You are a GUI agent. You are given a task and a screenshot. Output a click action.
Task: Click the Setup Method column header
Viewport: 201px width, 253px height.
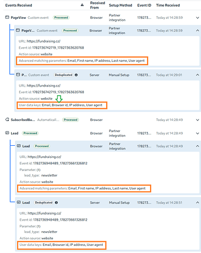(x=120, y=5)
